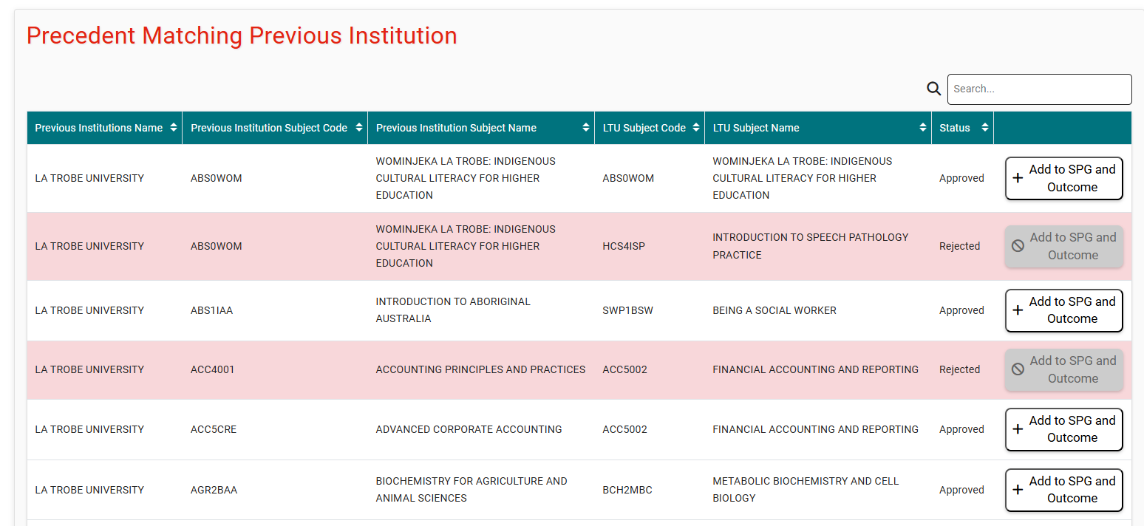Select the rejected ACC4001 accounting row
This screenshot has height=526, width=1144.
pos(480,369)
